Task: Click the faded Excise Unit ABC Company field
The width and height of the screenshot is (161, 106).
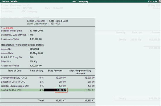Action: (29, 11)
